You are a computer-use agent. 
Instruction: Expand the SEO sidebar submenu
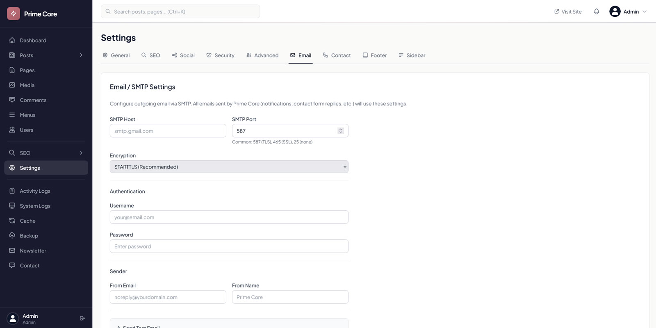(81, 153)
